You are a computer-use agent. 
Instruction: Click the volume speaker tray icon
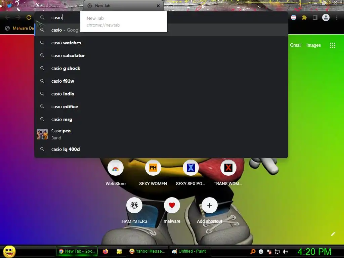(285, 252)
